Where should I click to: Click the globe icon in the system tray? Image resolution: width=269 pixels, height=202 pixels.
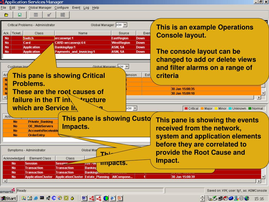247,198
